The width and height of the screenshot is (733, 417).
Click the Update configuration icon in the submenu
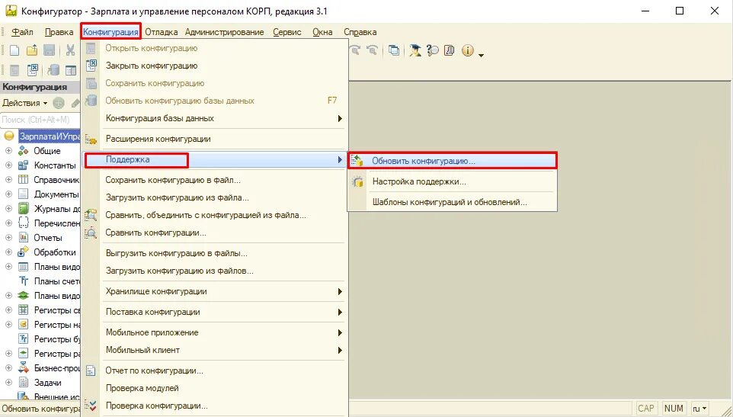click(x=357, y=161)
